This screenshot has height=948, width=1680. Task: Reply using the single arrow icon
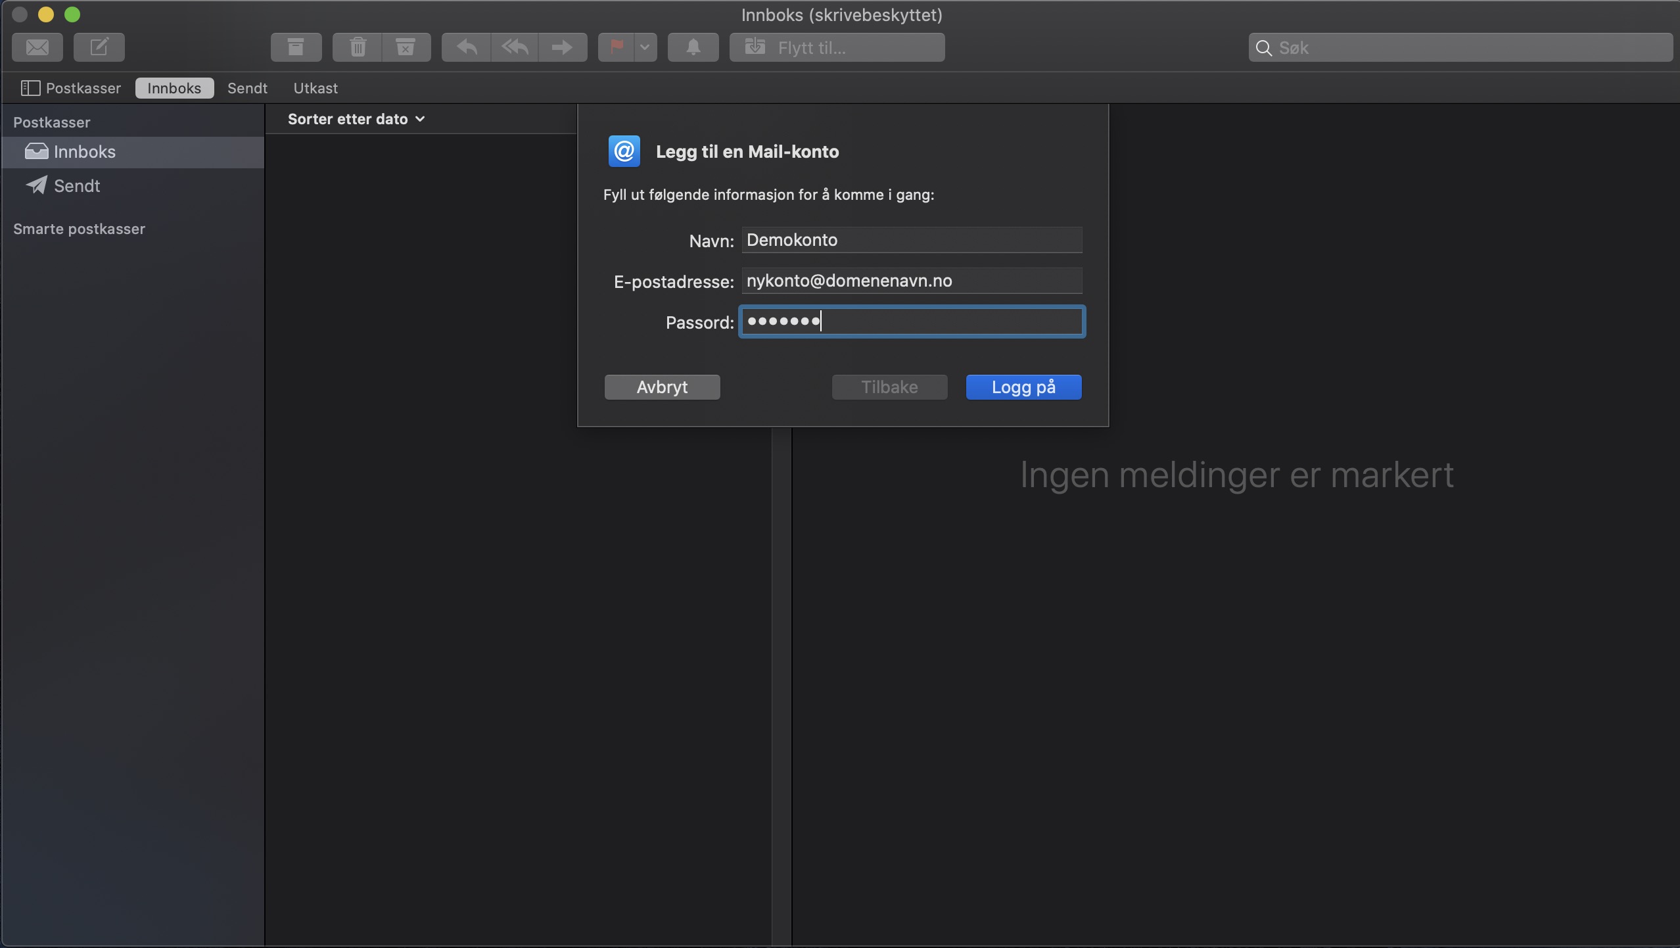pos(467,47)
